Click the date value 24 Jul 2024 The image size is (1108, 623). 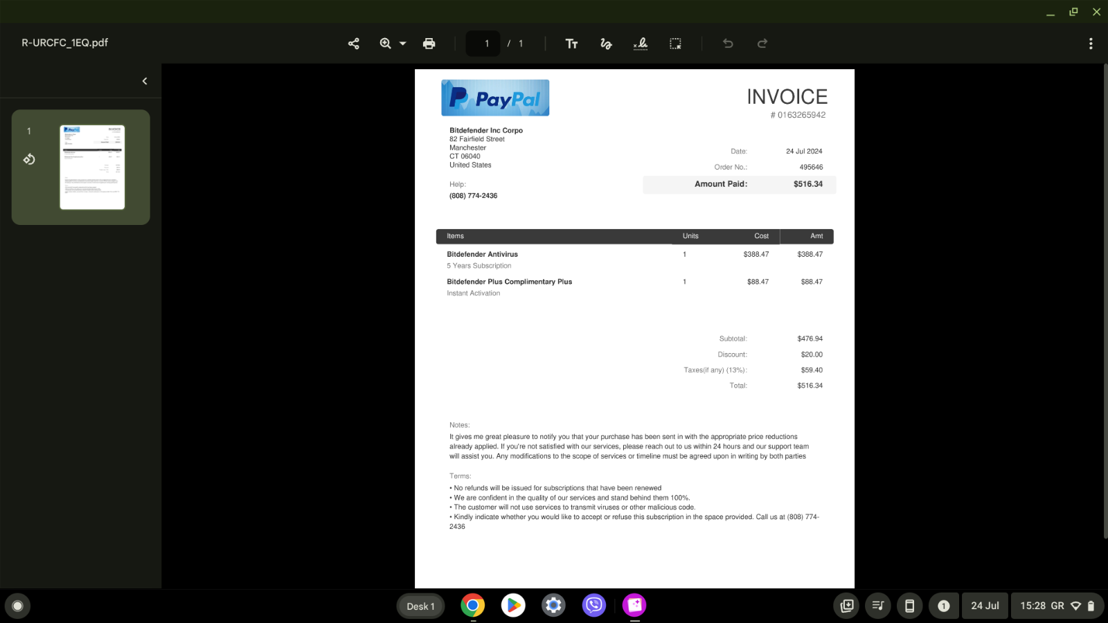(x=804, y=152)
